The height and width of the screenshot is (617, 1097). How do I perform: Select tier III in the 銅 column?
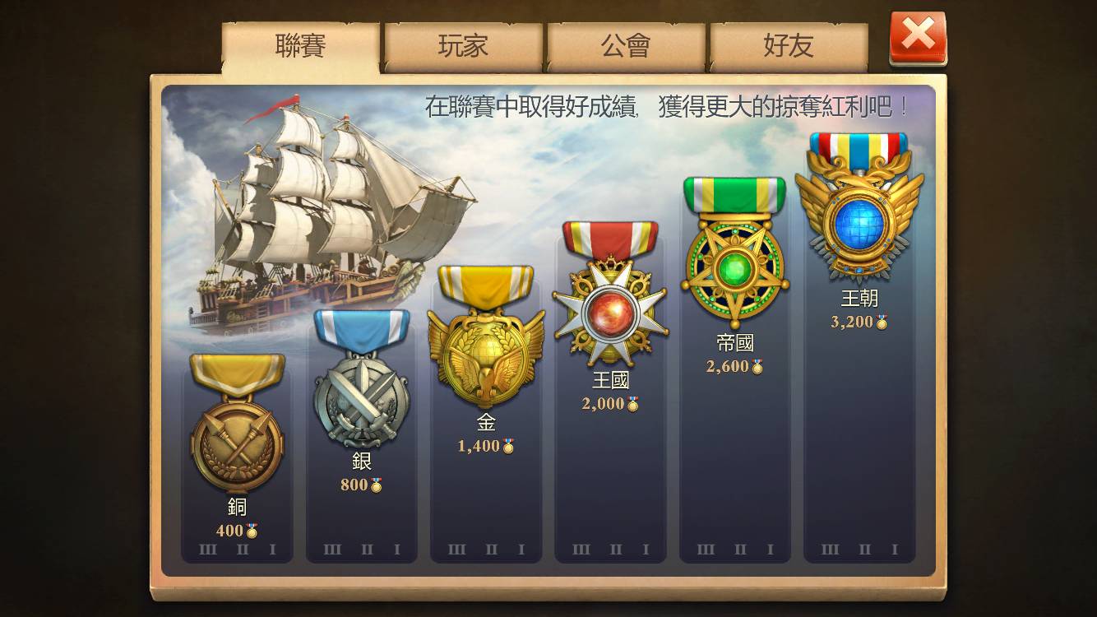[x=208, y=550]
